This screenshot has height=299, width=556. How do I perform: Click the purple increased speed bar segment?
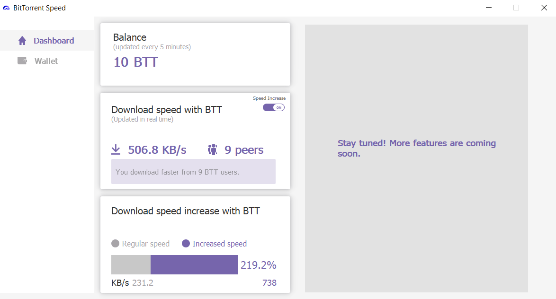coord(194,264)
